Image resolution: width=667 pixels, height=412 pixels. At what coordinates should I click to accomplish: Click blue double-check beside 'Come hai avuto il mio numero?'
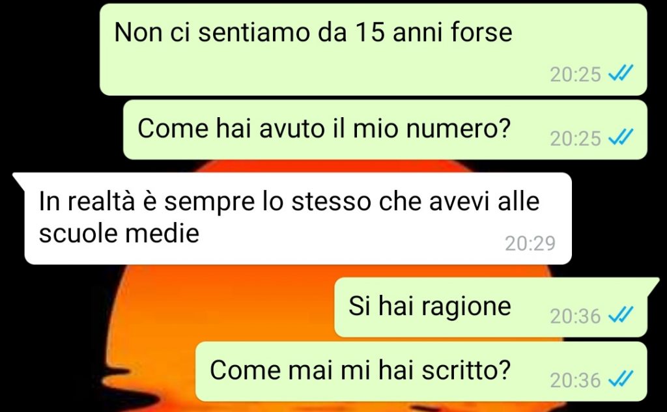click(621, 137)
